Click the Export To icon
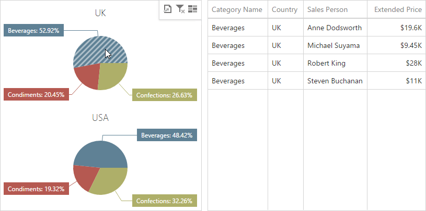The width and height of the screenshot is (426, 211). tap(167, 9)
